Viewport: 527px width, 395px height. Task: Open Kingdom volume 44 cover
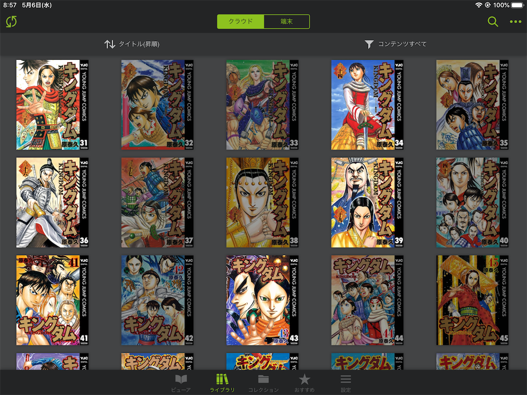pyautogui.click(x=367, y=300)
